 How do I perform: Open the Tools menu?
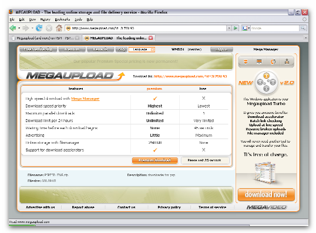[x=78, y=19]
